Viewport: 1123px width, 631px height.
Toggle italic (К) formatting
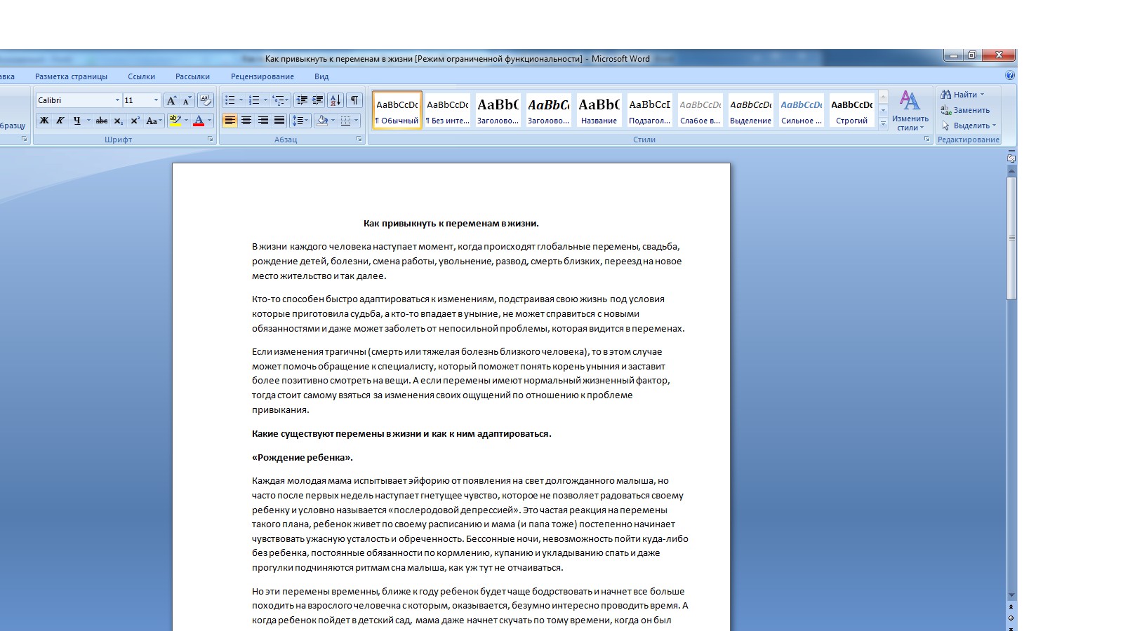(60, 121)
